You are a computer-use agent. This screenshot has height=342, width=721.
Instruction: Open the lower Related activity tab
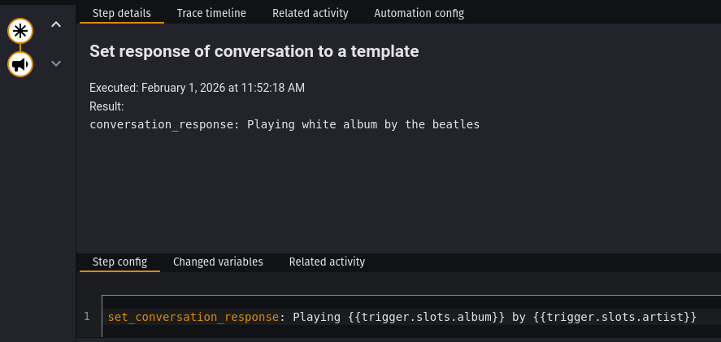click(327, 262)
